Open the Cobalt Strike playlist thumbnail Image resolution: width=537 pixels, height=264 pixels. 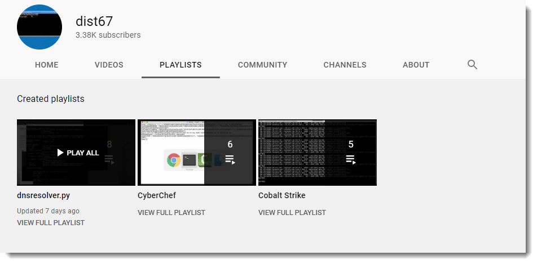299,153
